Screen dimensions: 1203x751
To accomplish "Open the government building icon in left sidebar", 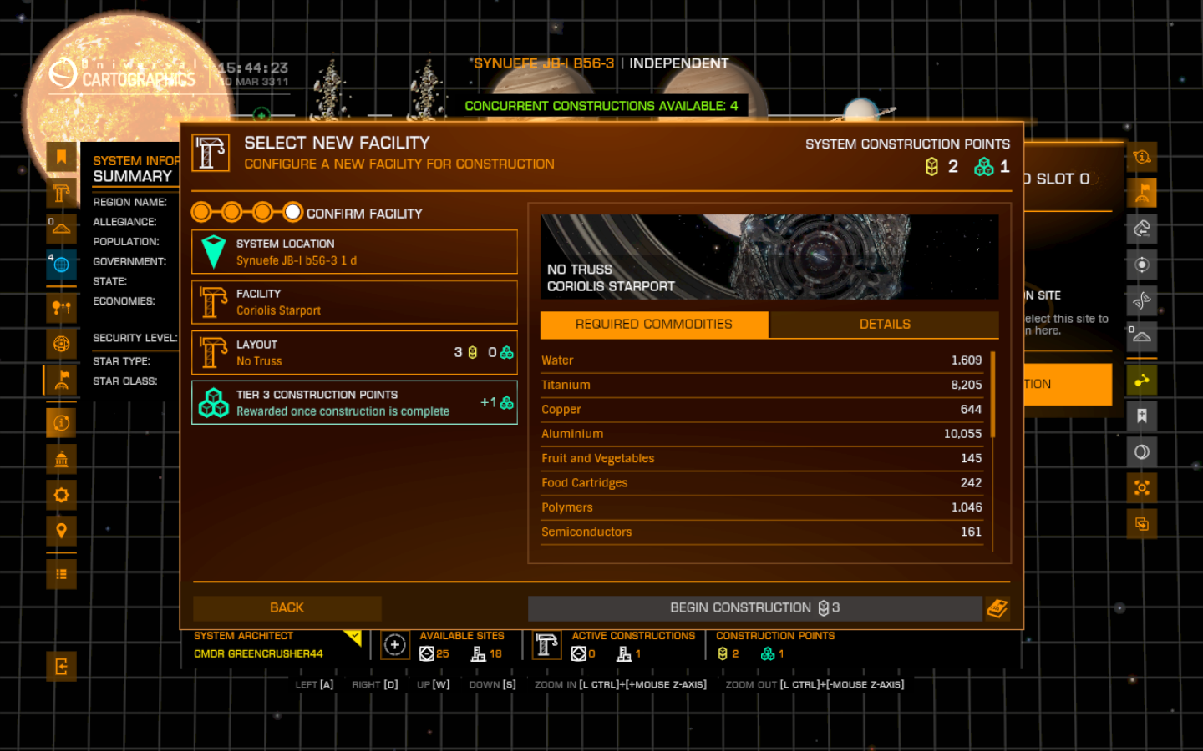I will click(61, 459).
